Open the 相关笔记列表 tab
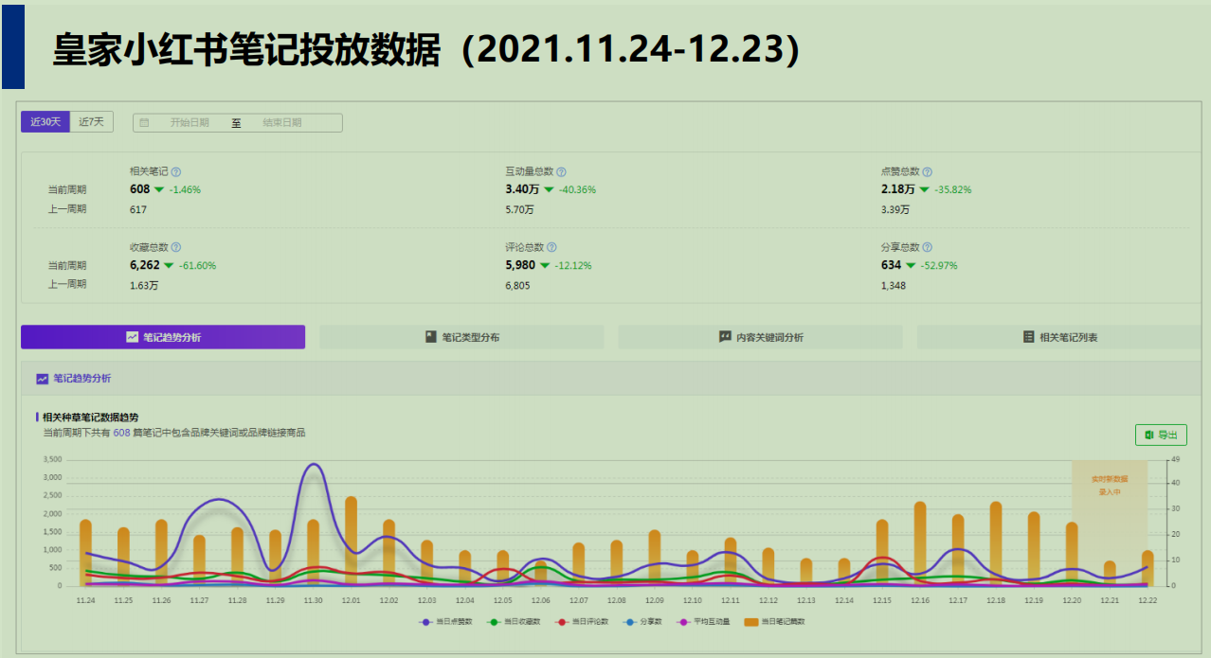Viewport: 1211px width, 658px height. pos(1059,337)
